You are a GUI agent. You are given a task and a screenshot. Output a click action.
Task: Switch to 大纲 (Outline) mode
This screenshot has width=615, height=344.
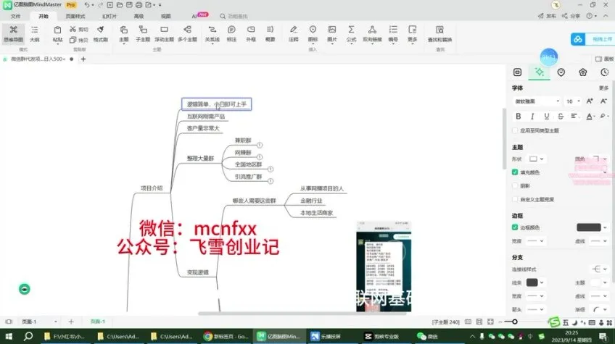pos(34,33)
